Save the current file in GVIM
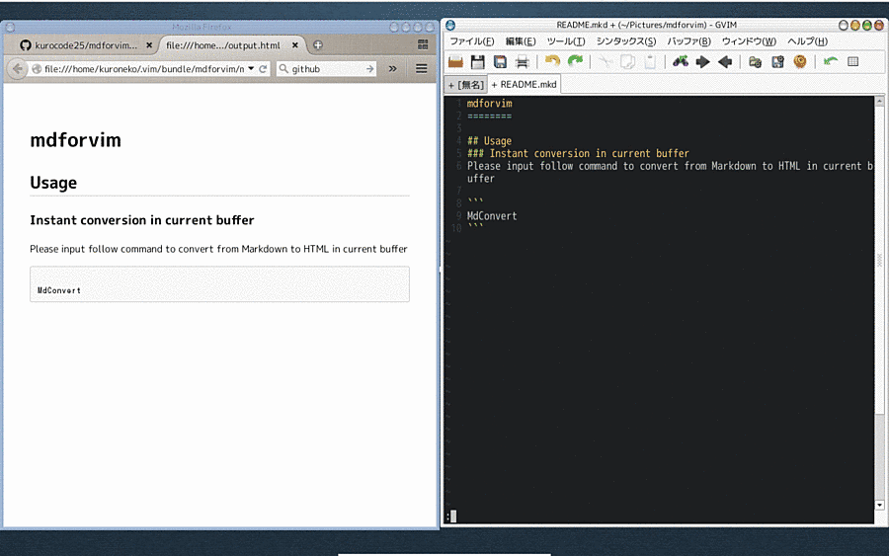 point(478,62)
